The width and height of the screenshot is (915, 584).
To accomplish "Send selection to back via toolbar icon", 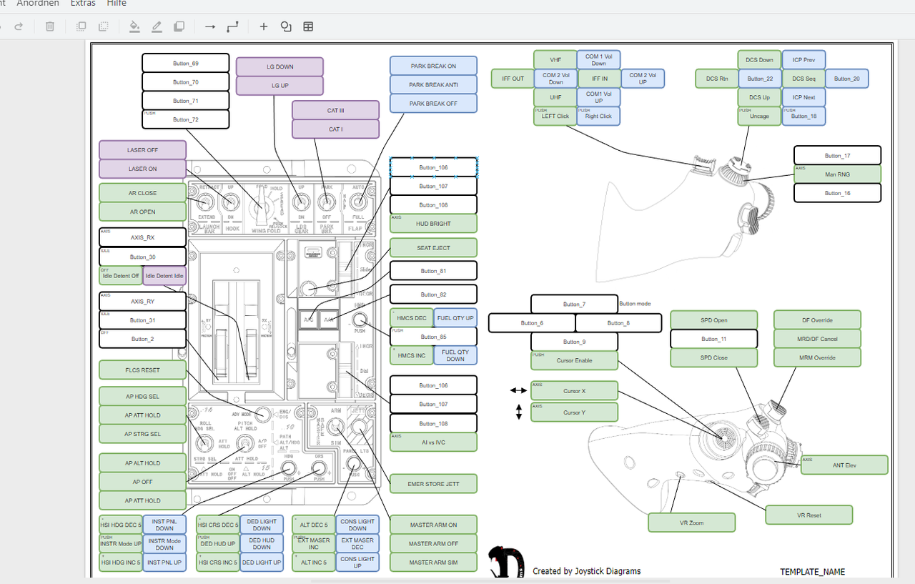I will pos(104,26).
